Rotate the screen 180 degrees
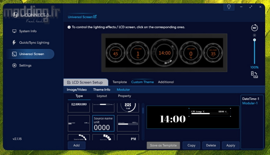The height and width of the screenshot is (155, 270). (x=254, y=28)
